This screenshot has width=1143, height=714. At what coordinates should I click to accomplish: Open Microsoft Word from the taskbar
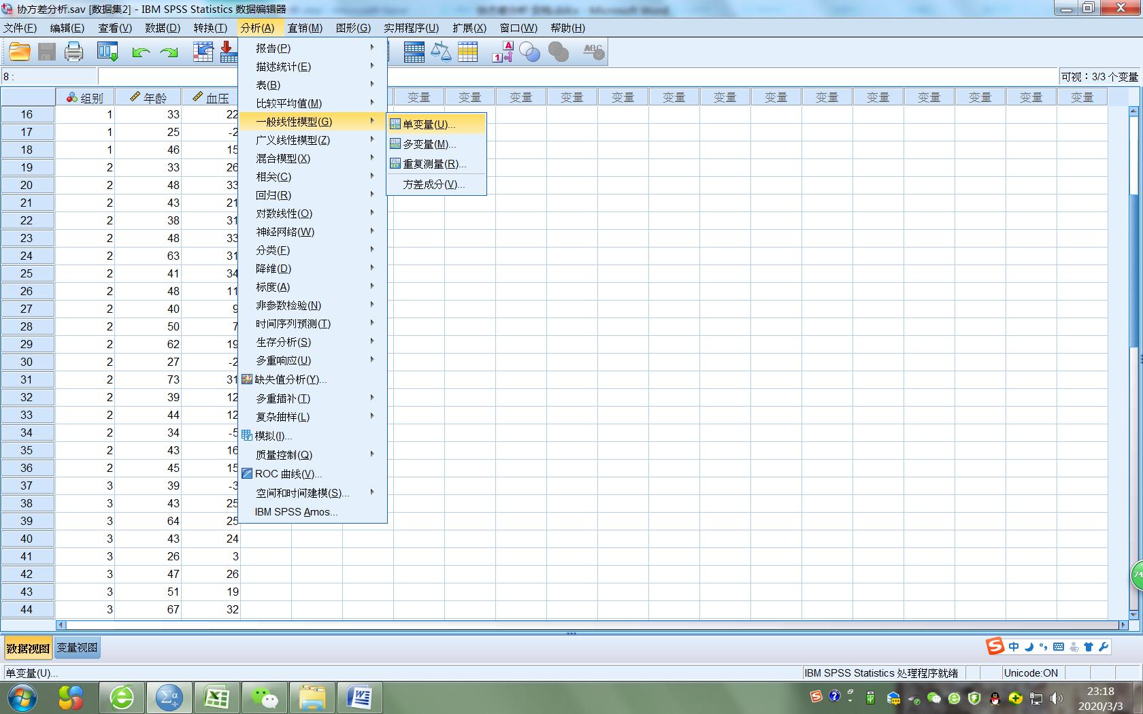coord(359,698)
